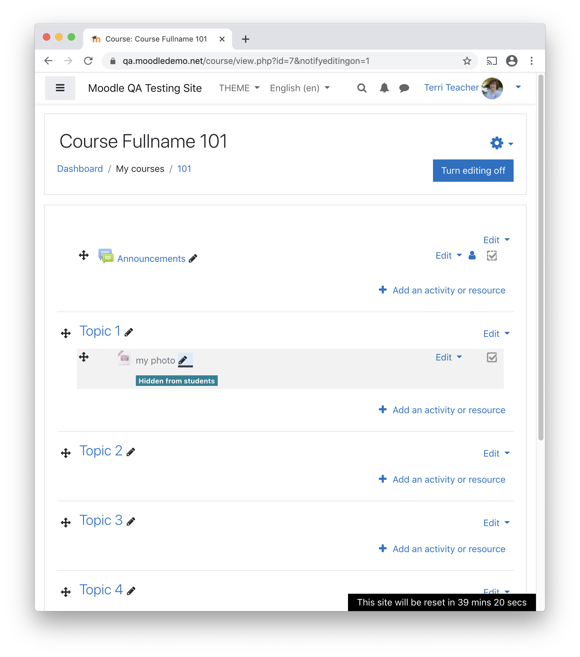Screen dimensions: 580x657
Task: Reload the page
Action: click(x=88, y=61)
